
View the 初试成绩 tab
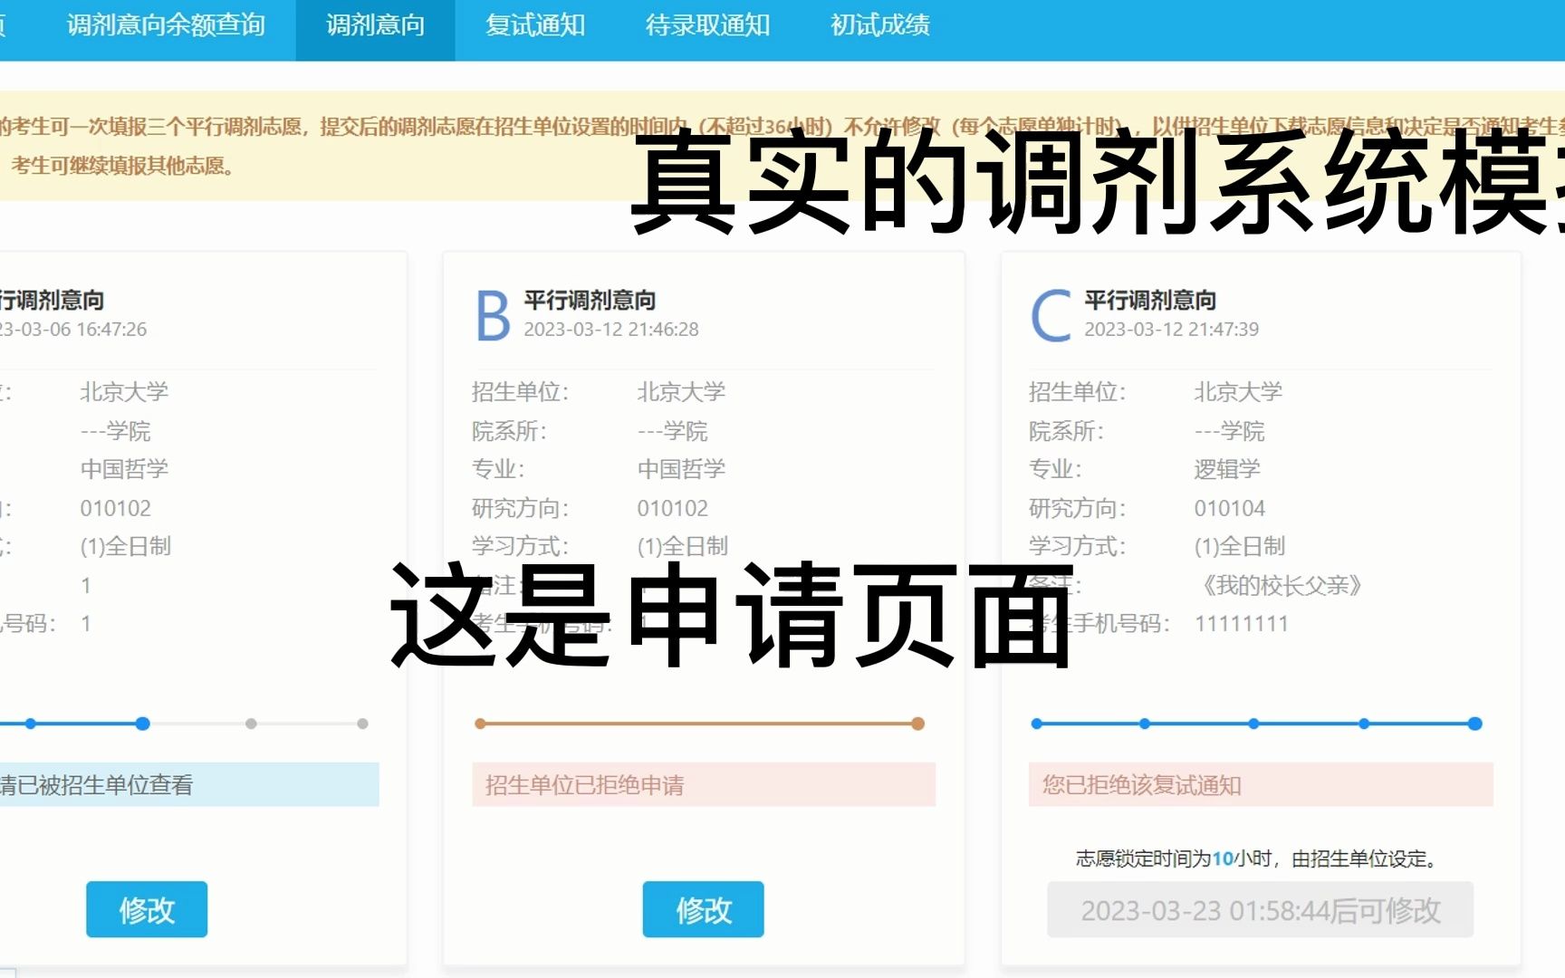coord(880,25)
